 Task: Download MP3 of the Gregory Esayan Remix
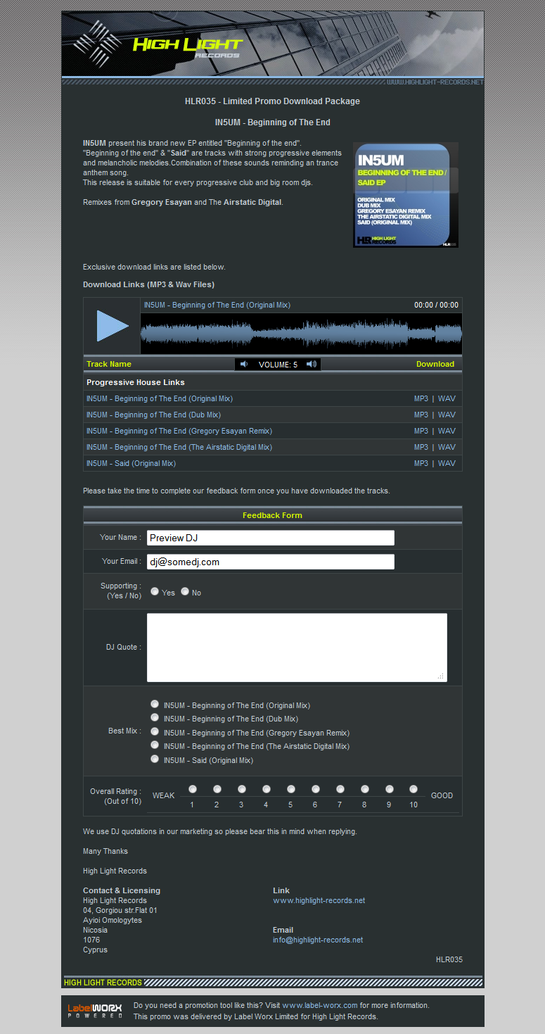pos(421,431)
